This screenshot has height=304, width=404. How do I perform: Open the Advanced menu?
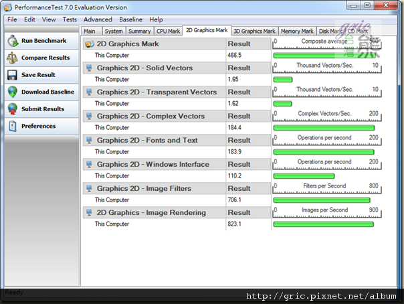pos(98,19)
